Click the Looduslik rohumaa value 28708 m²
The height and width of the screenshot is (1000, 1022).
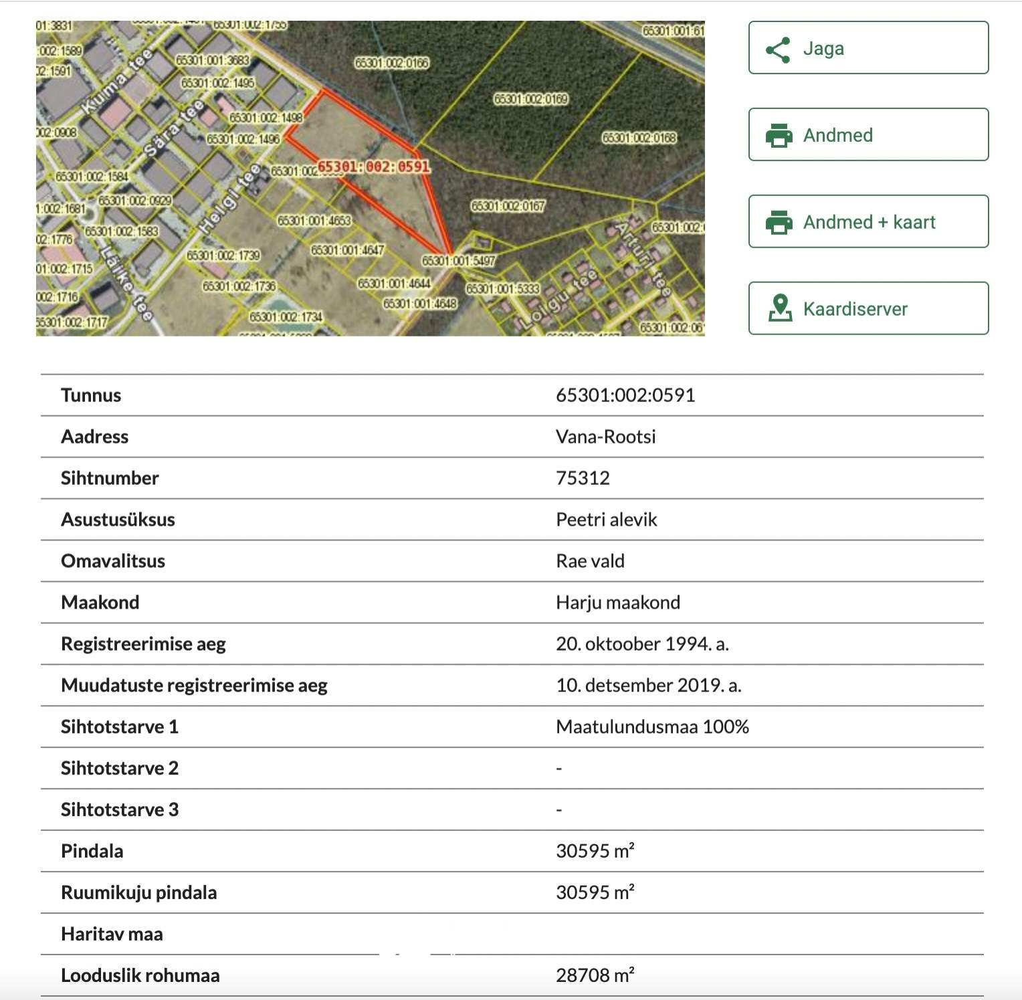click(595, 976)
